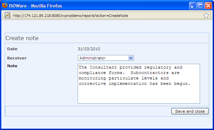The image size is (214, 130).
Task: Open the Receiver dropdown arrow
Action: pyautogui.click(x=131, y=58)
